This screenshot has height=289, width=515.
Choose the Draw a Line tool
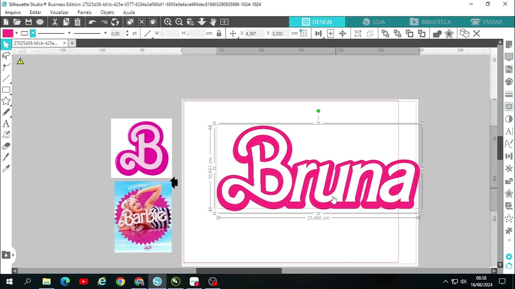point(6,78)
